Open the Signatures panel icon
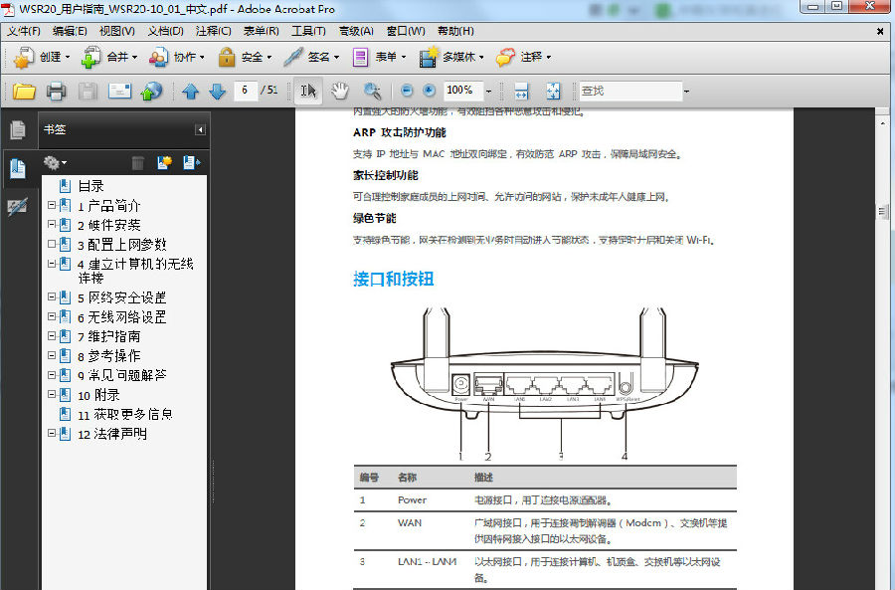 (x=18, y=206)
